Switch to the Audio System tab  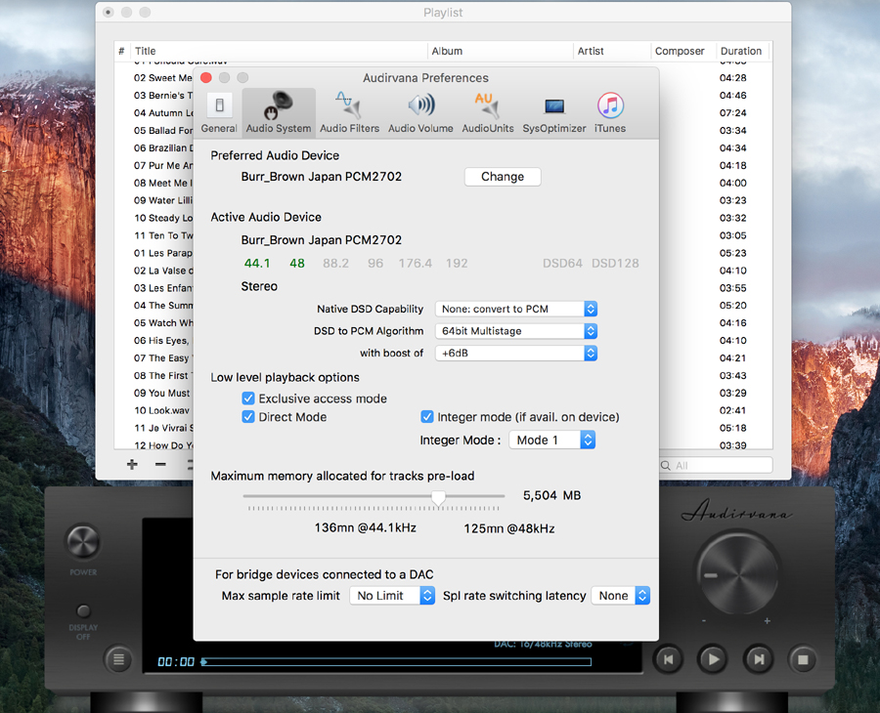[x=279, y=113]
